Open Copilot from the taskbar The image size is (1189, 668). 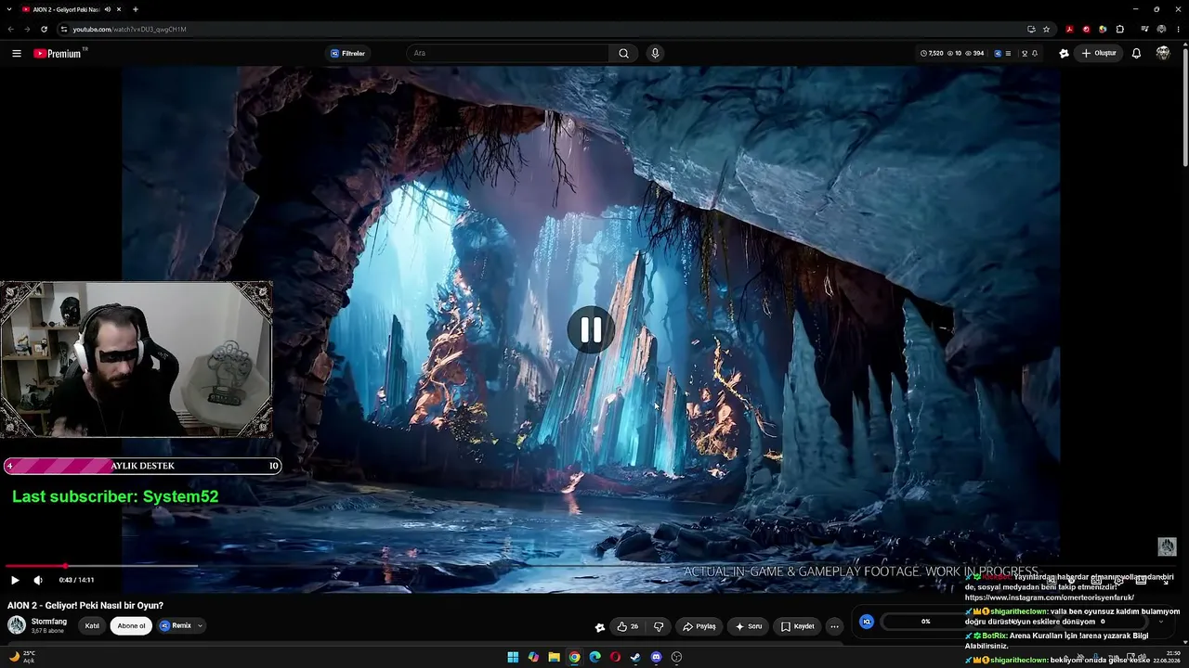tap(533, 657)
